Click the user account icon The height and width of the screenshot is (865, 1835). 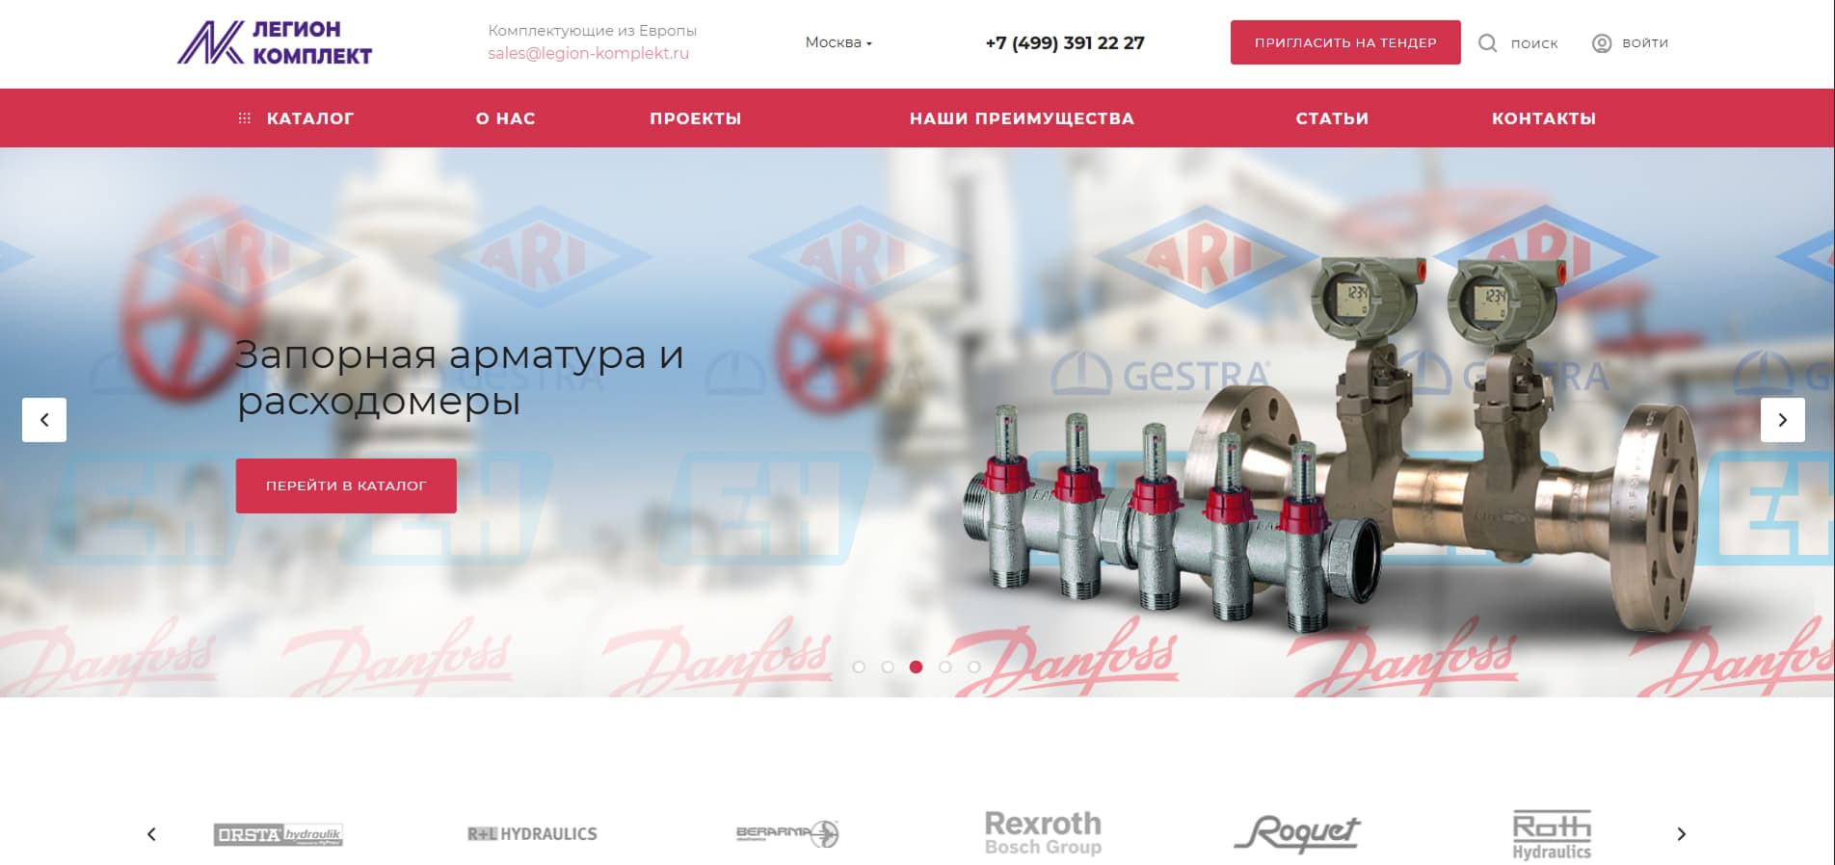[1601, 43]
